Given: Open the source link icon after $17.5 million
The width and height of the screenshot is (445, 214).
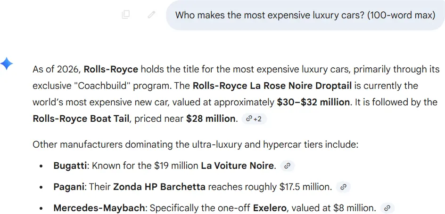Looking at the screenshot, I should click(x=344, y=187).
